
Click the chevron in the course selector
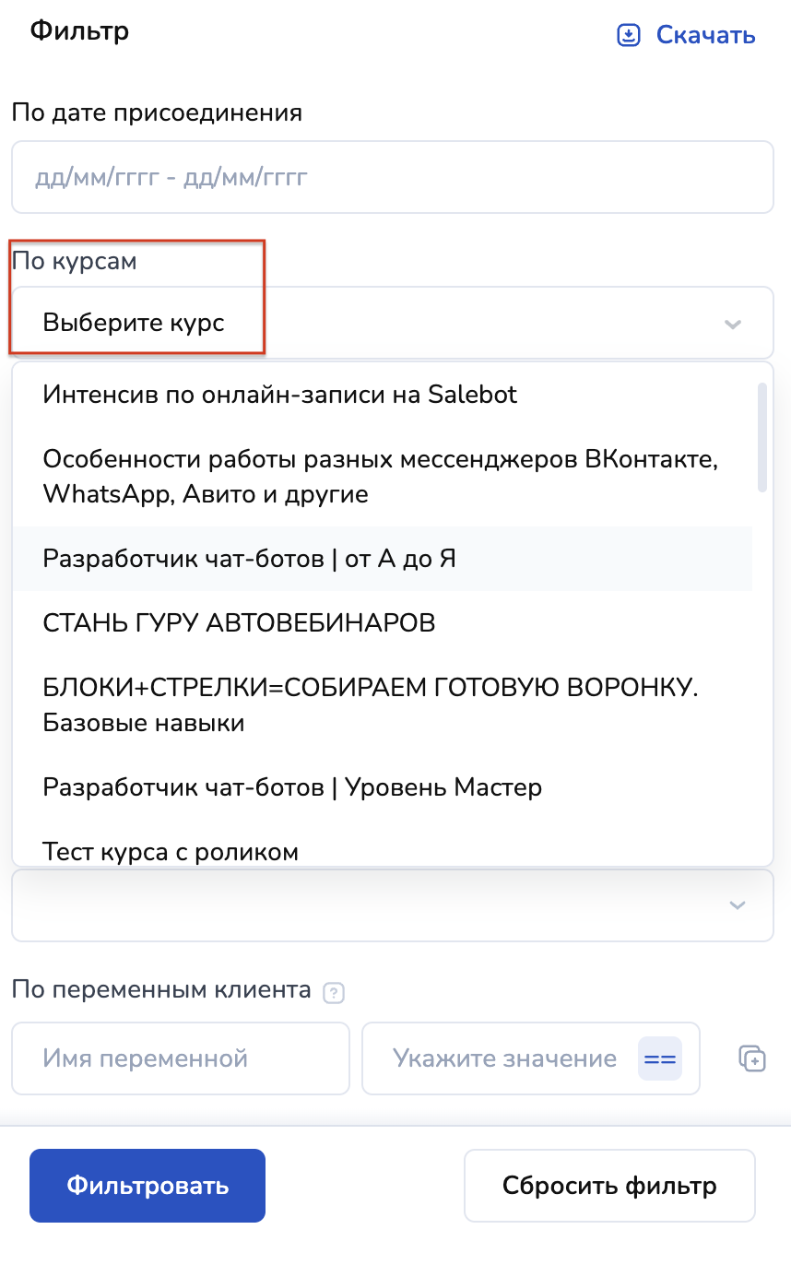[733, 324]
